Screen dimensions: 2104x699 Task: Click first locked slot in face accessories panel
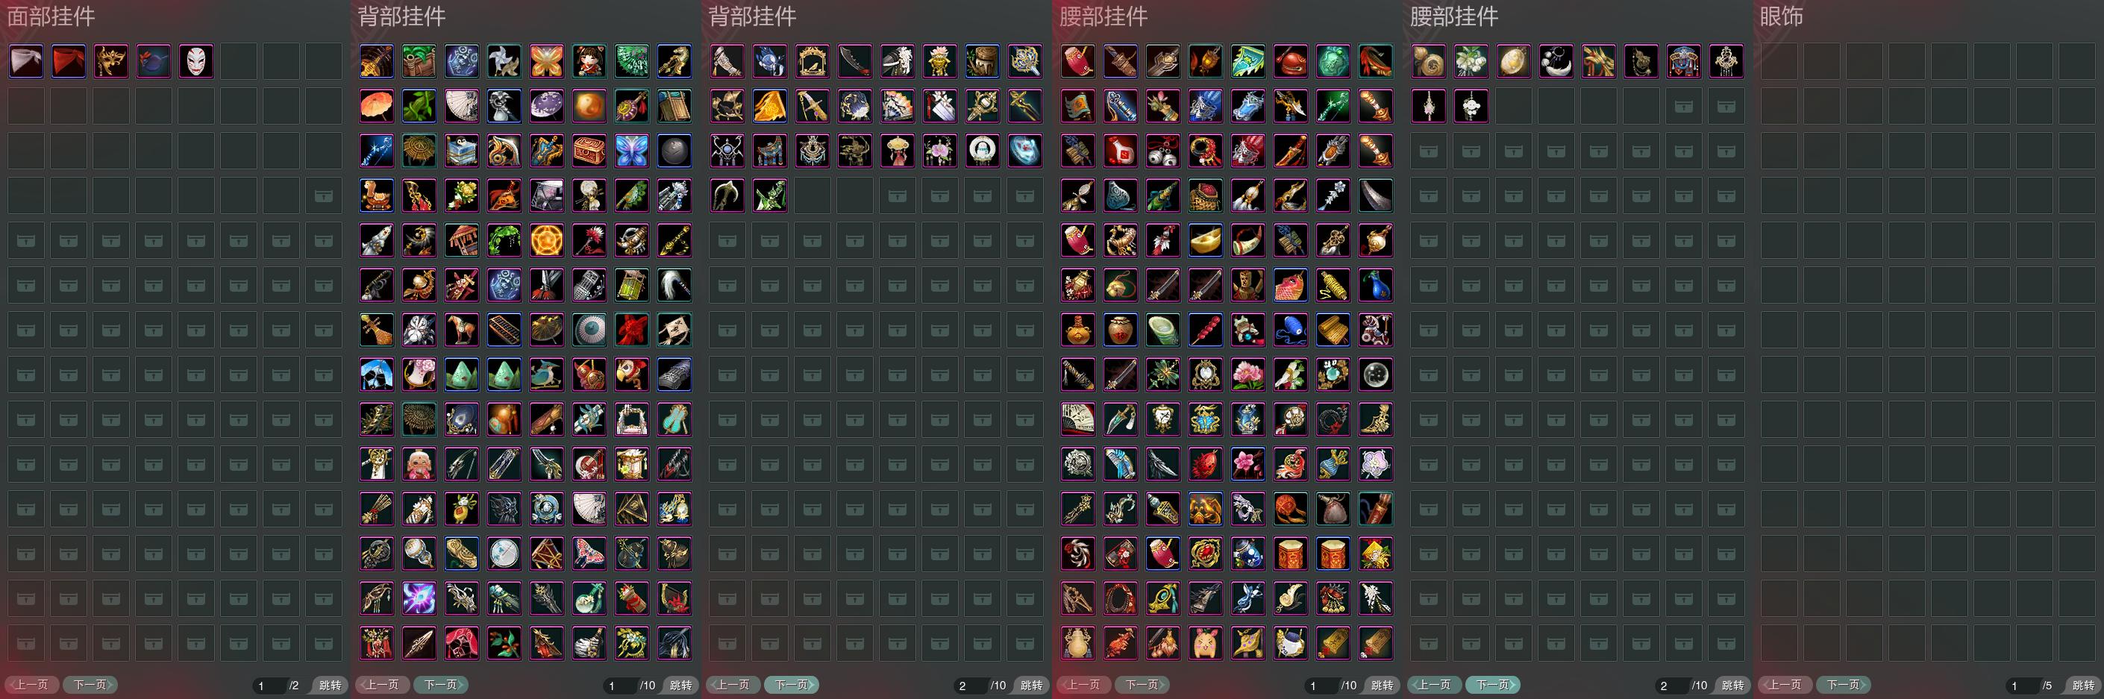(324, 196)
